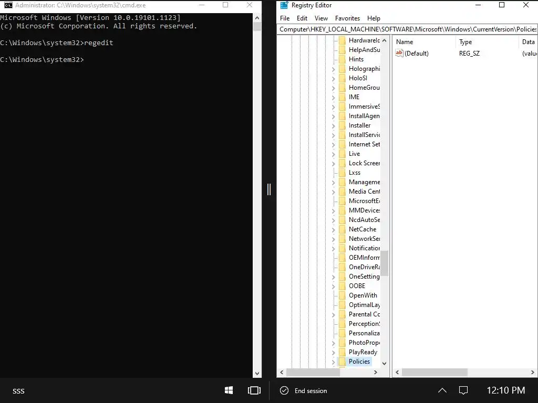Screen dimensions: 538x403
Task: Click the Type column header
Action: (465, 42)
